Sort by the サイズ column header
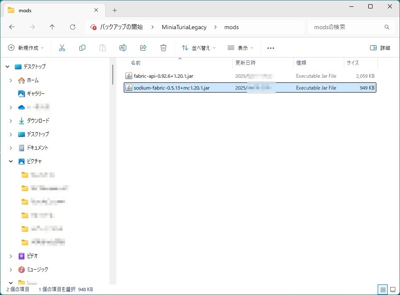Image resolution: width=400 pixels, height=295 pixels. click(353, 63)
